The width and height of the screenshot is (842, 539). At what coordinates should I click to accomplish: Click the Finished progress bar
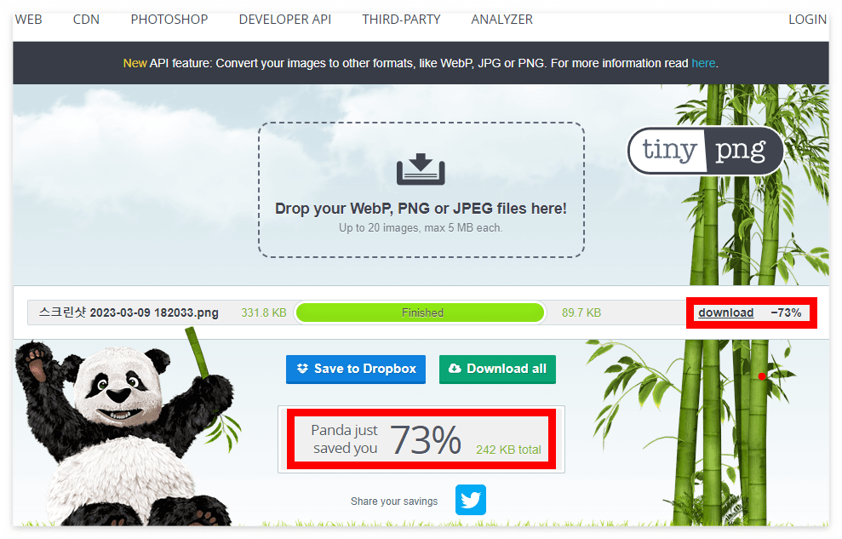click(420, 313)
